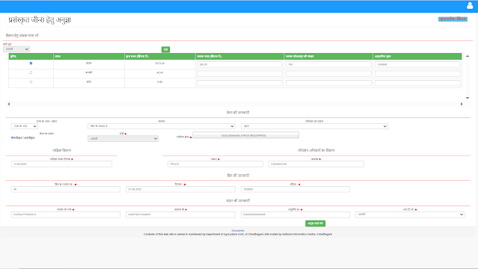Open the small state dropdown in buyer section
The image size is (478, 269).
click(25, 126)
